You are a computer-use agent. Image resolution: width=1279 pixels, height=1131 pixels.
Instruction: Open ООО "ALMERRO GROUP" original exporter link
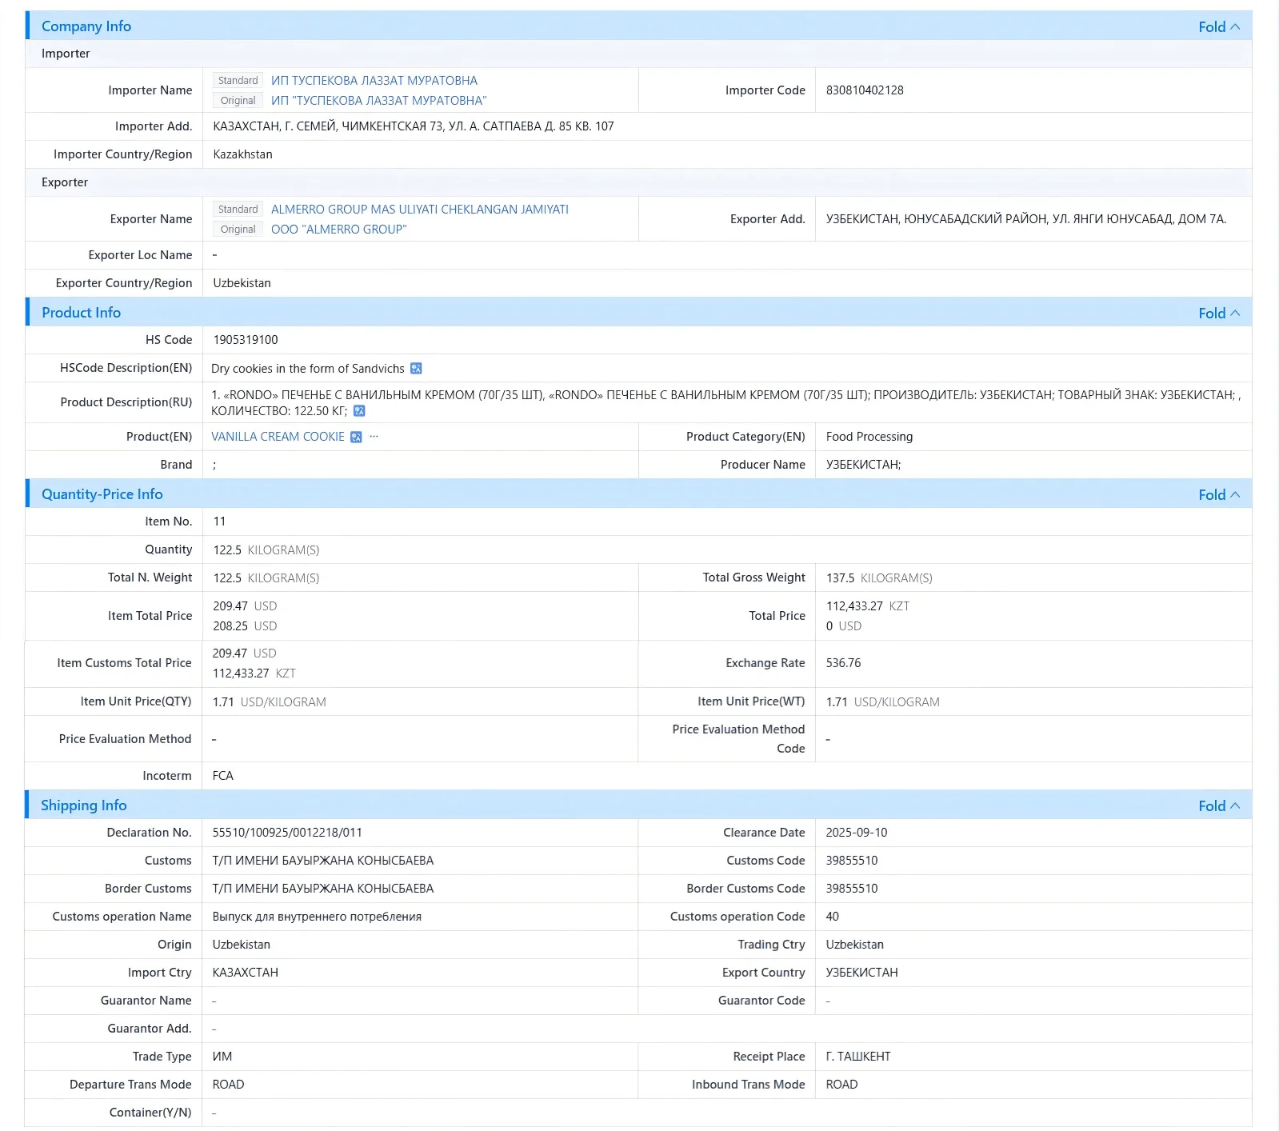(x=339, y=230)
